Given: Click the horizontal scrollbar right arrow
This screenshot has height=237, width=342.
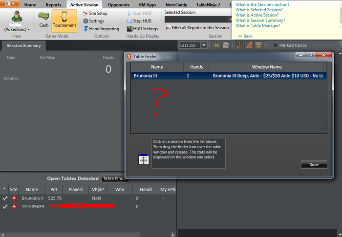Looking at the screenshot, I should pyautogui.click(x=173, y=235).
